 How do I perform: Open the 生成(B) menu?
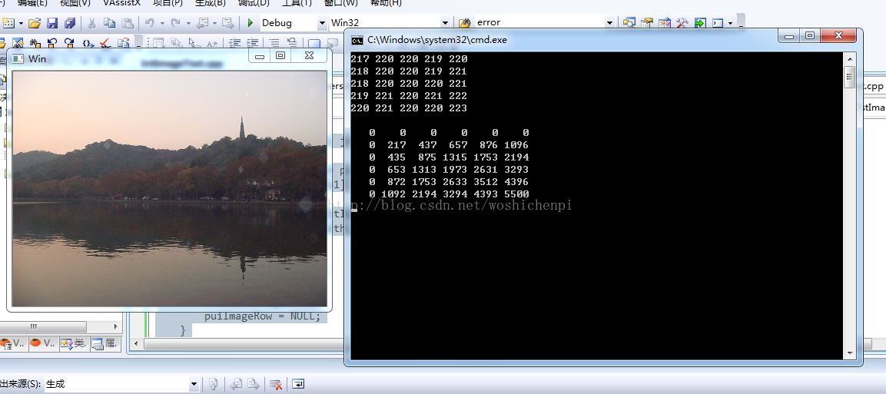point(211,3)
